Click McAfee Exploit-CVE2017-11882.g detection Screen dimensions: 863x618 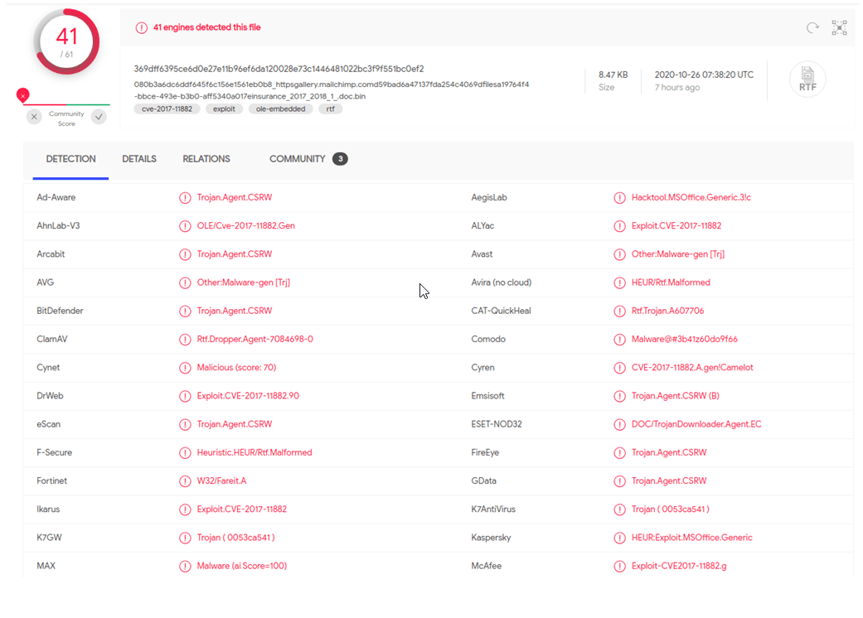[x=679, y=567]
